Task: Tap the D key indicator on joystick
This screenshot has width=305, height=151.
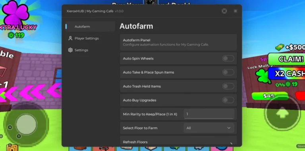Action: pos(19,136)
